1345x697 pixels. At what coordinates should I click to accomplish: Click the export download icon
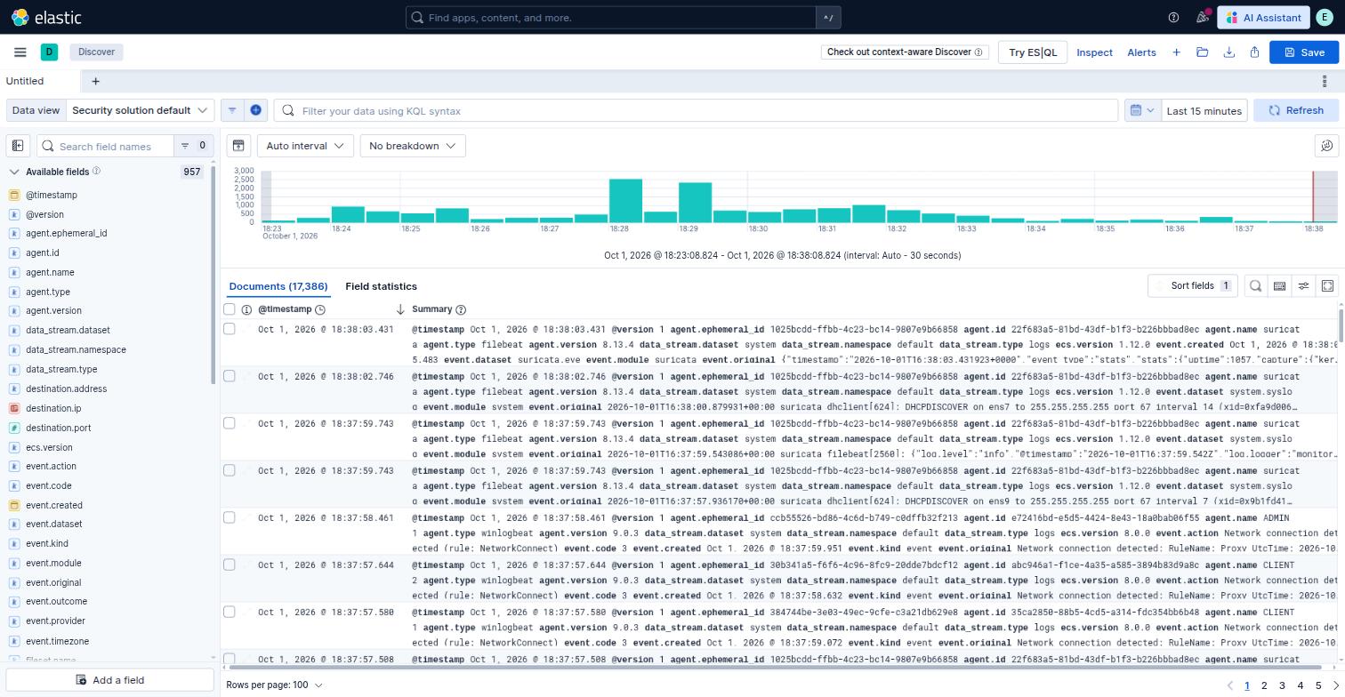1228,52
